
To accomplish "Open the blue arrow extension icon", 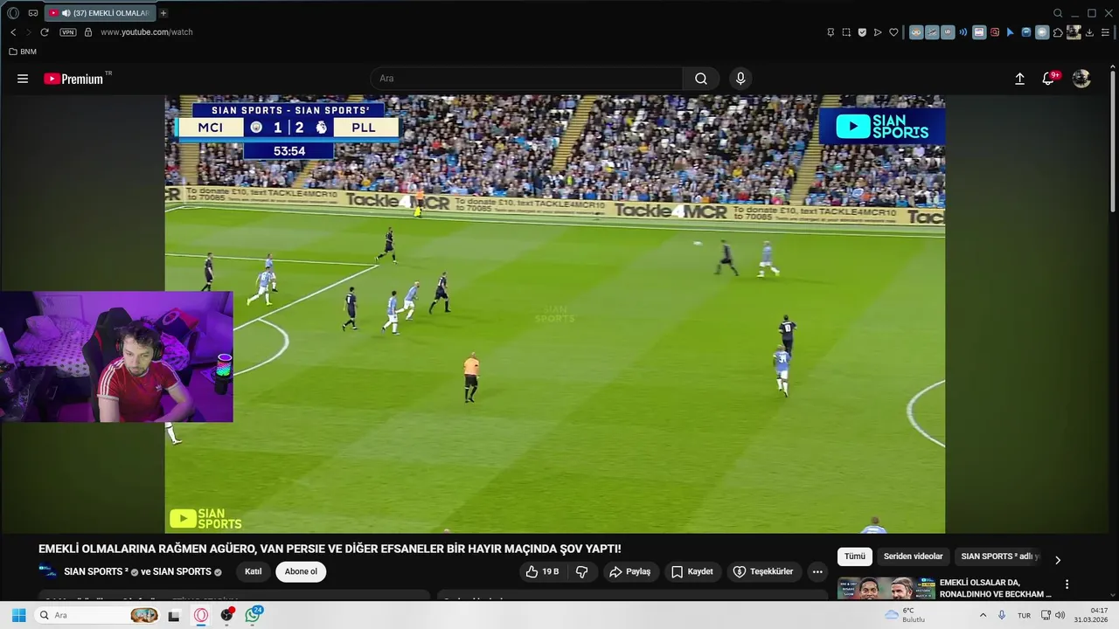I will coord(1011,32).
